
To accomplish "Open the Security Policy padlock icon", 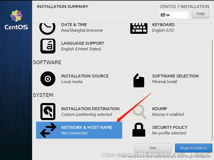I will 139,130.
